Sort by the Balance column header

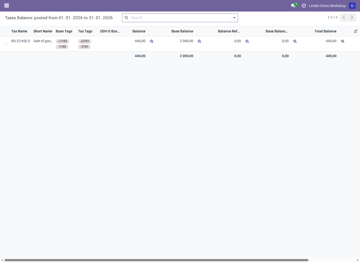click(x=139, y=31)
